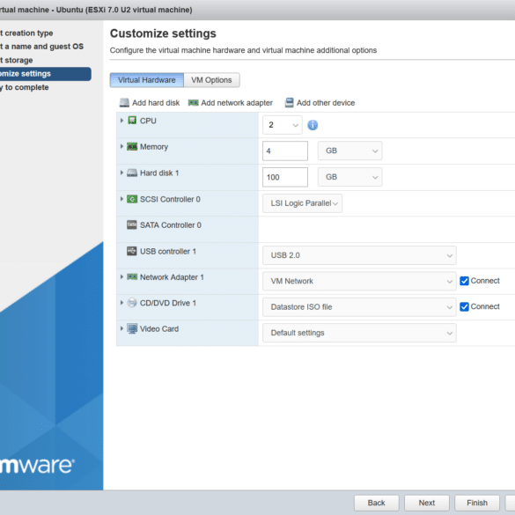Click the Hard disk 1 icon

pos(132,173)
